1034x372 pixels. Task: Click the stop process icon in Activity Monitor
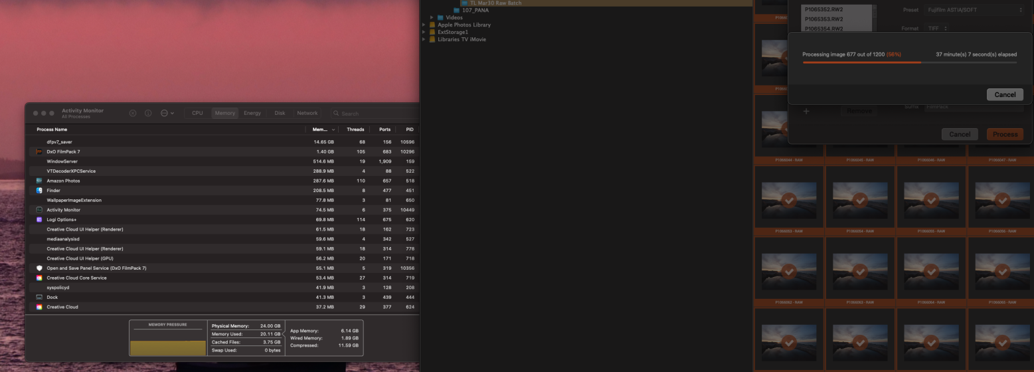pyautogui.click(x=133, y=113)
